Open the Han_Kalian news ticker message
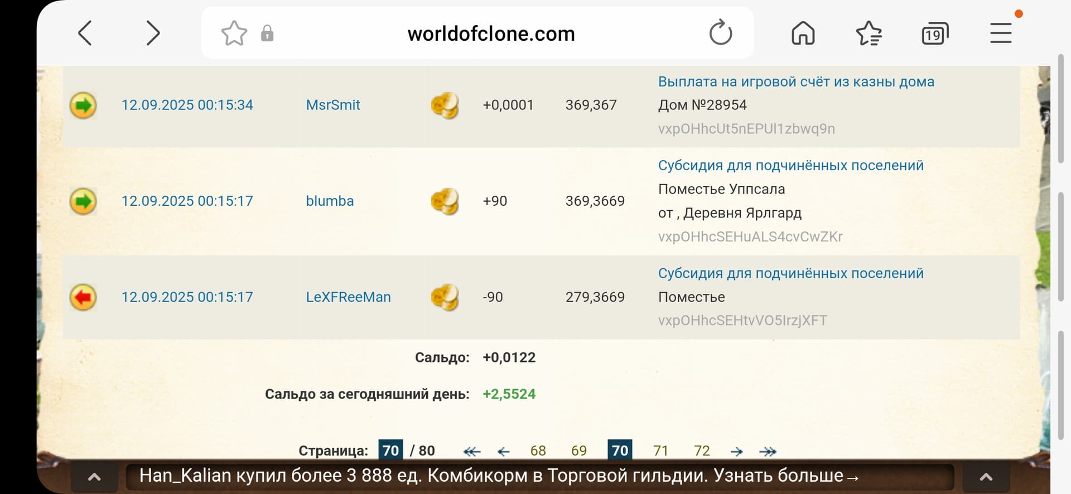 [499, 476]
